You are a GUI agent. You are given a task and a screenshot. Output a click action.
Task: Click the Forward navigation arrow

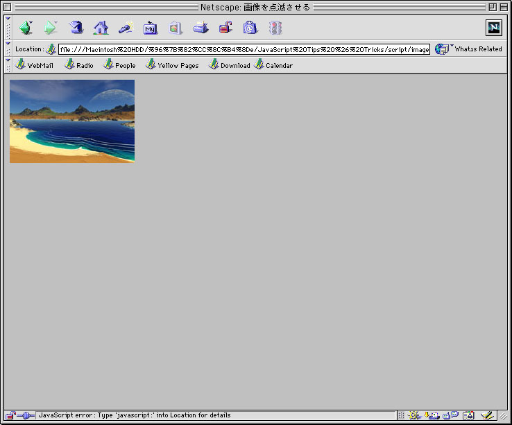(51, 28)
